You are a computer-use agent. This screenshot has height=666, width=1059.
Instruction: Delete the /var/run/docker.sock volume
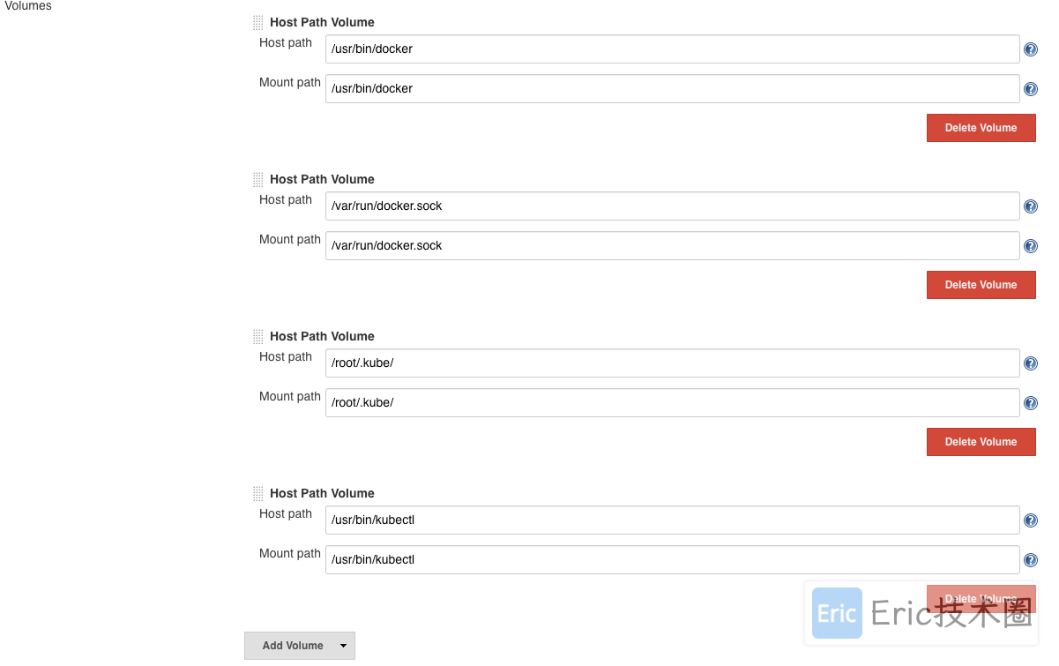pos(981,285)
